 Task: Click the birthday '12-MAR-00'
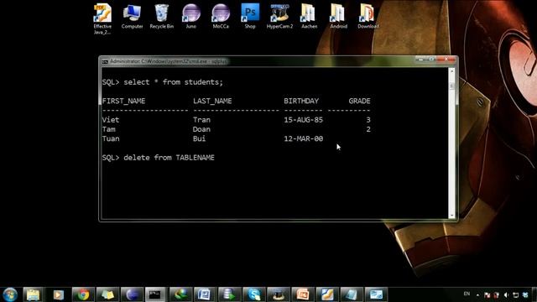[x=304, y=138]
